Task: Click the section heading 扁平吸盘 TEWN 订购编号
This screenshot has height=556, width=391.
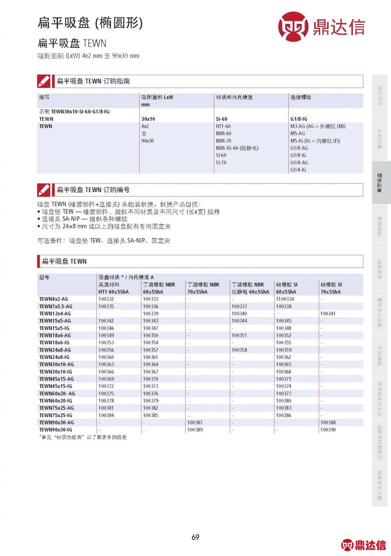Action: [93, 190]
